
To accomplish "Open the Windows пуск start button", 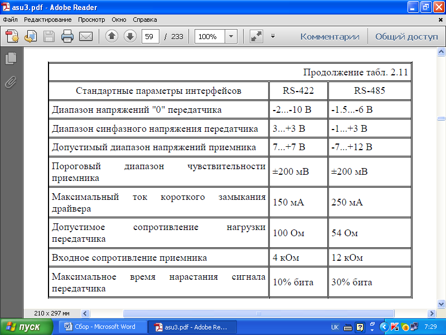I will [26, 327].
